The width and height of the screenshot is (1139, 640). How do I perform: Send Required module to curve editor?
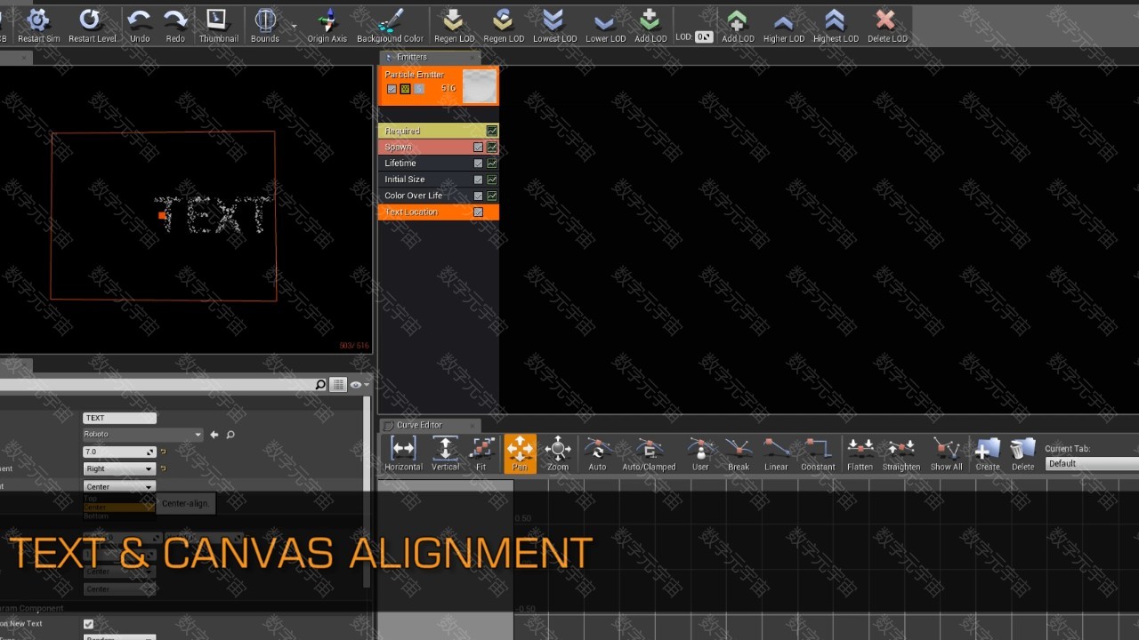tap(492, 131)
